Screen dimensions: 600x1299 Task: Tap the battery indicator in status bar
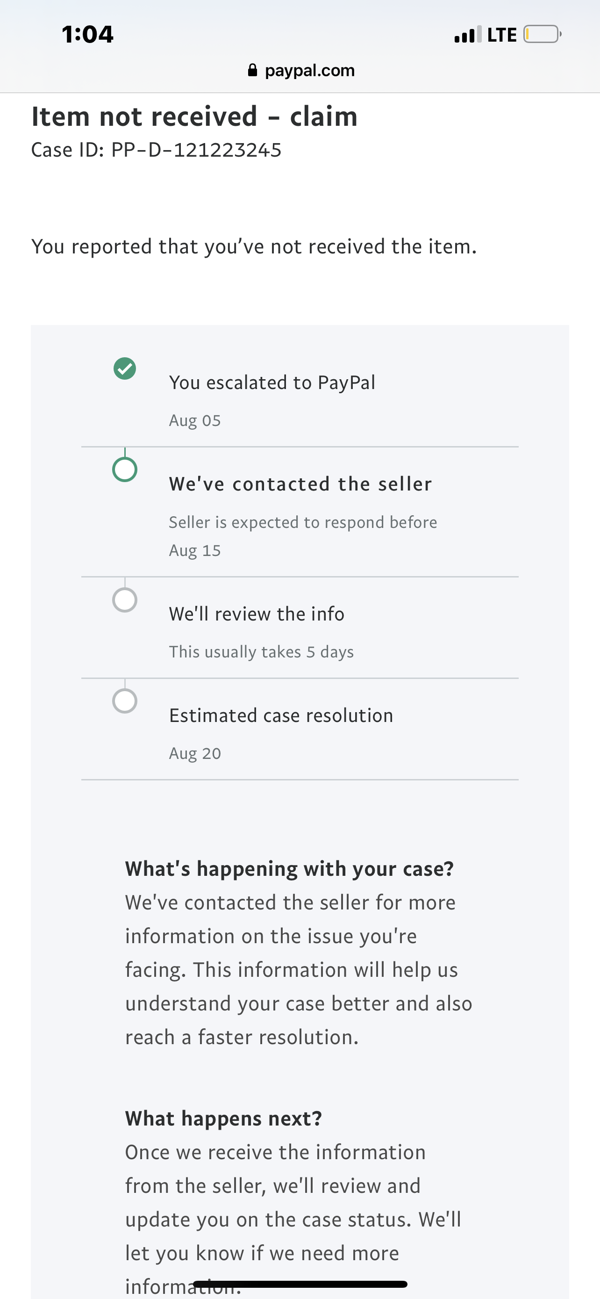coord(543,34)
